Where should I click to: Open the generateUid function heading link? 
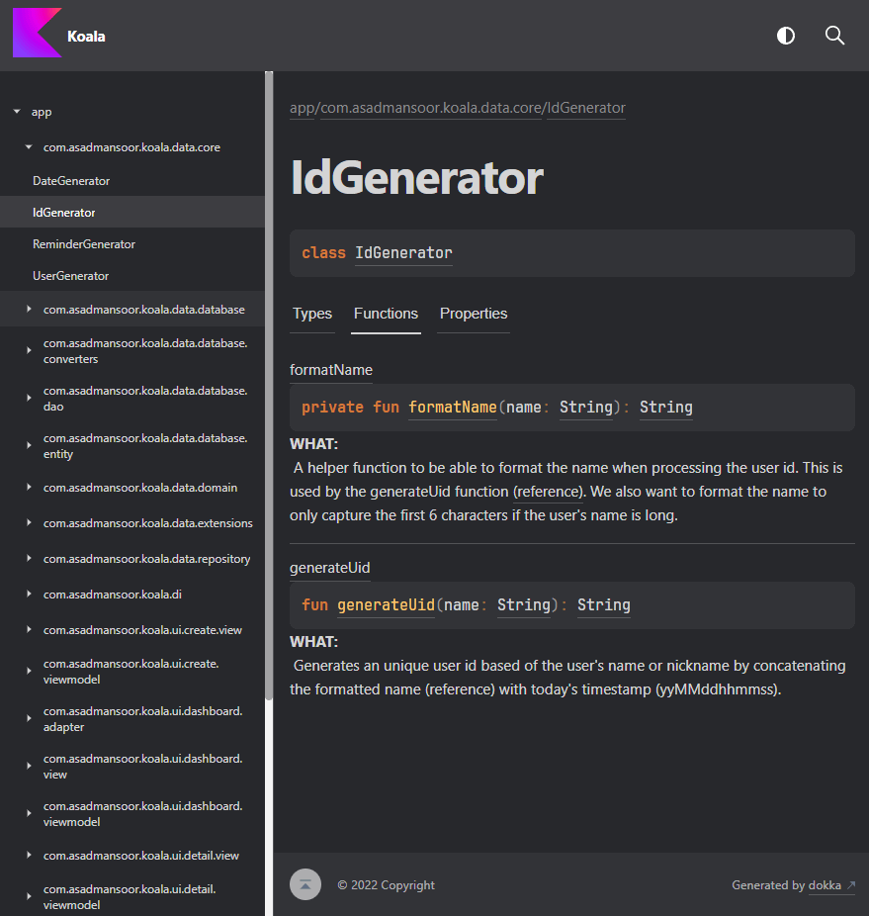pos(329,568)
